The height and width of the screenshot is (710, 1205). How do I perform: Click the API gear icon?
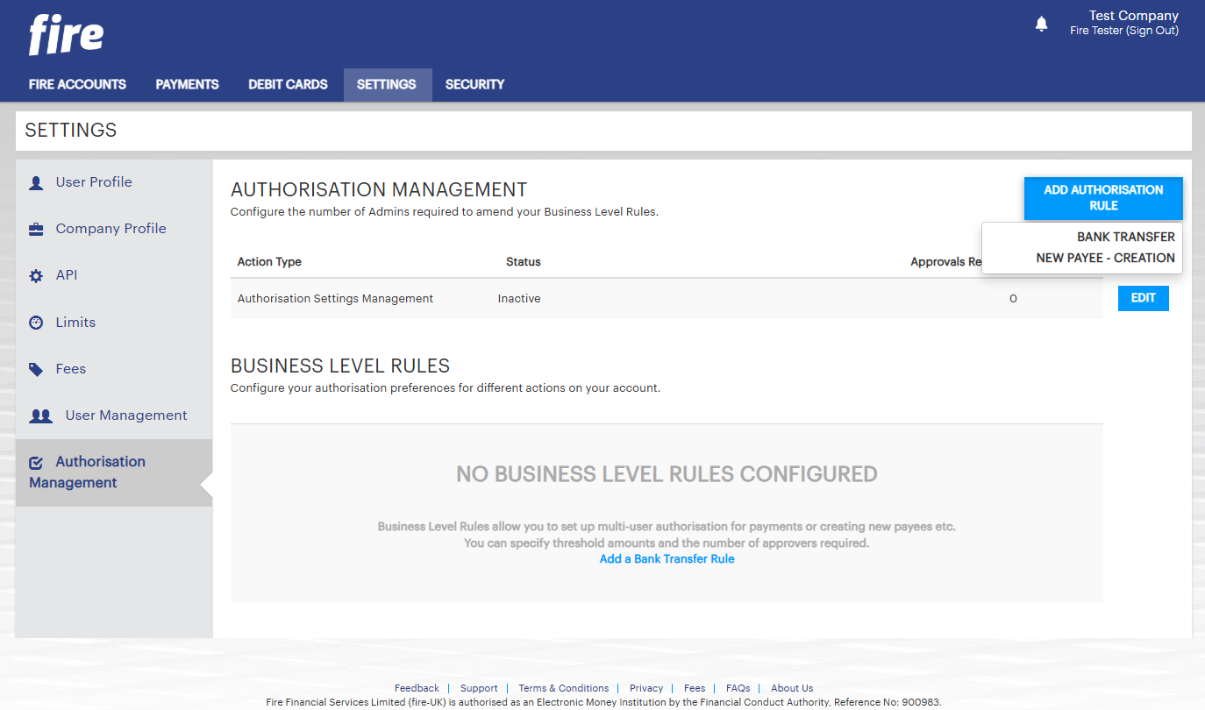coord(36,274)
